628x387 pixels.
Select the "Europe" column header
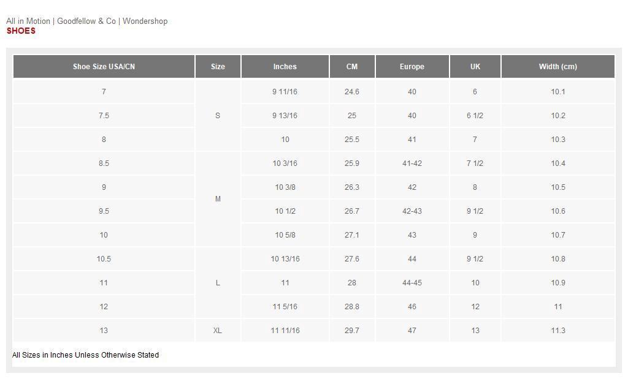[412, 67]
